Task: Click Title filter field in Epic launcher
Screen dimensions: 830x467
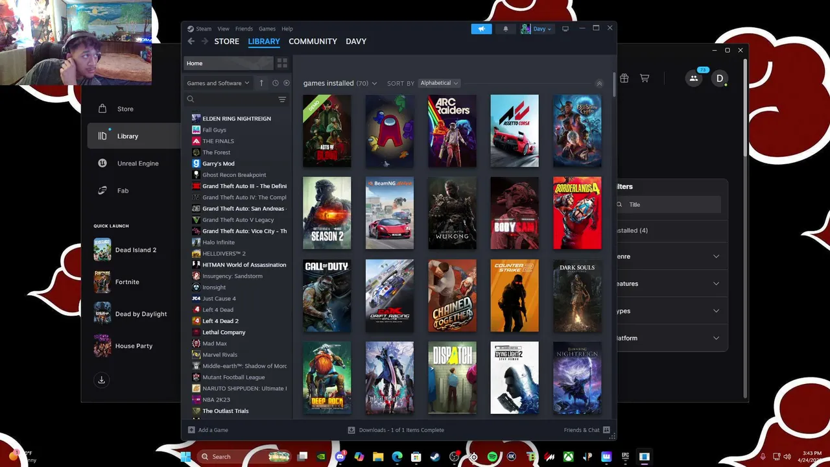Action: coord(669,204)
